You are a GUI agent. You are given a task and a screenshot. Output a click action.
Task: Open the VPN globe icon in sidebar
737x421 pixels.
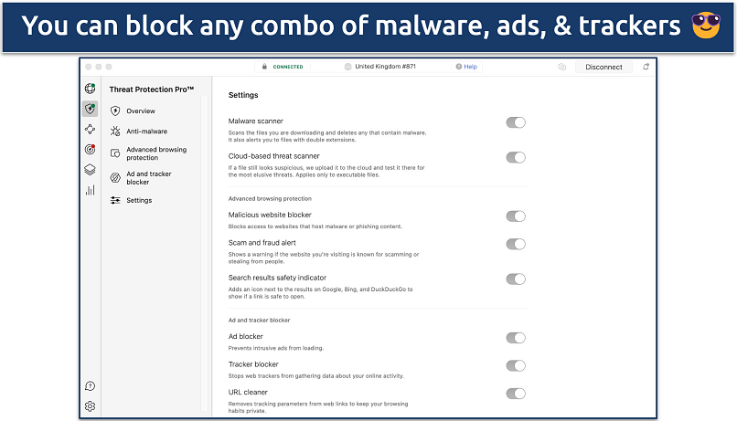pos(90,89)
